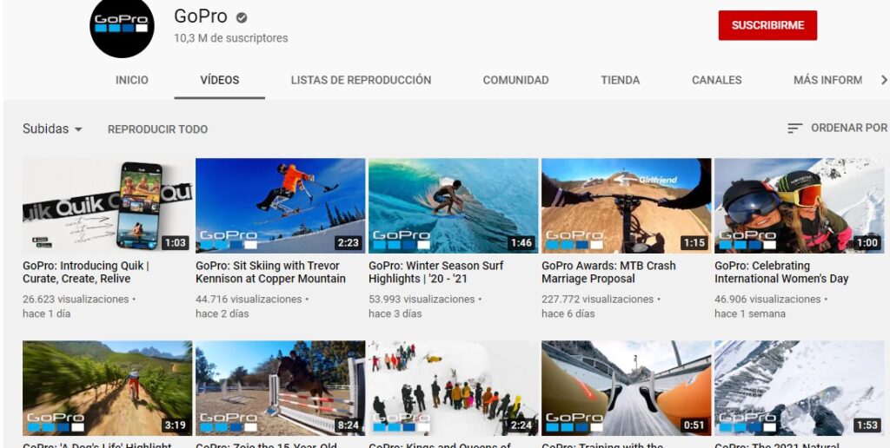This screenshot has width=890, height=448.
Task: Click the 1:00 duration badge
Action: click(867, 243)
